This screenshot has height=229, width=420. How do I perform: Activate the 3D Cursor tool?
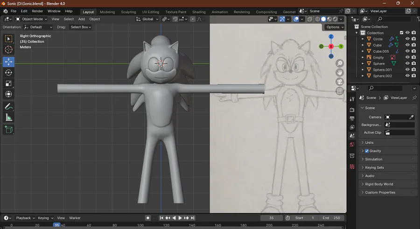click(8, 49)
